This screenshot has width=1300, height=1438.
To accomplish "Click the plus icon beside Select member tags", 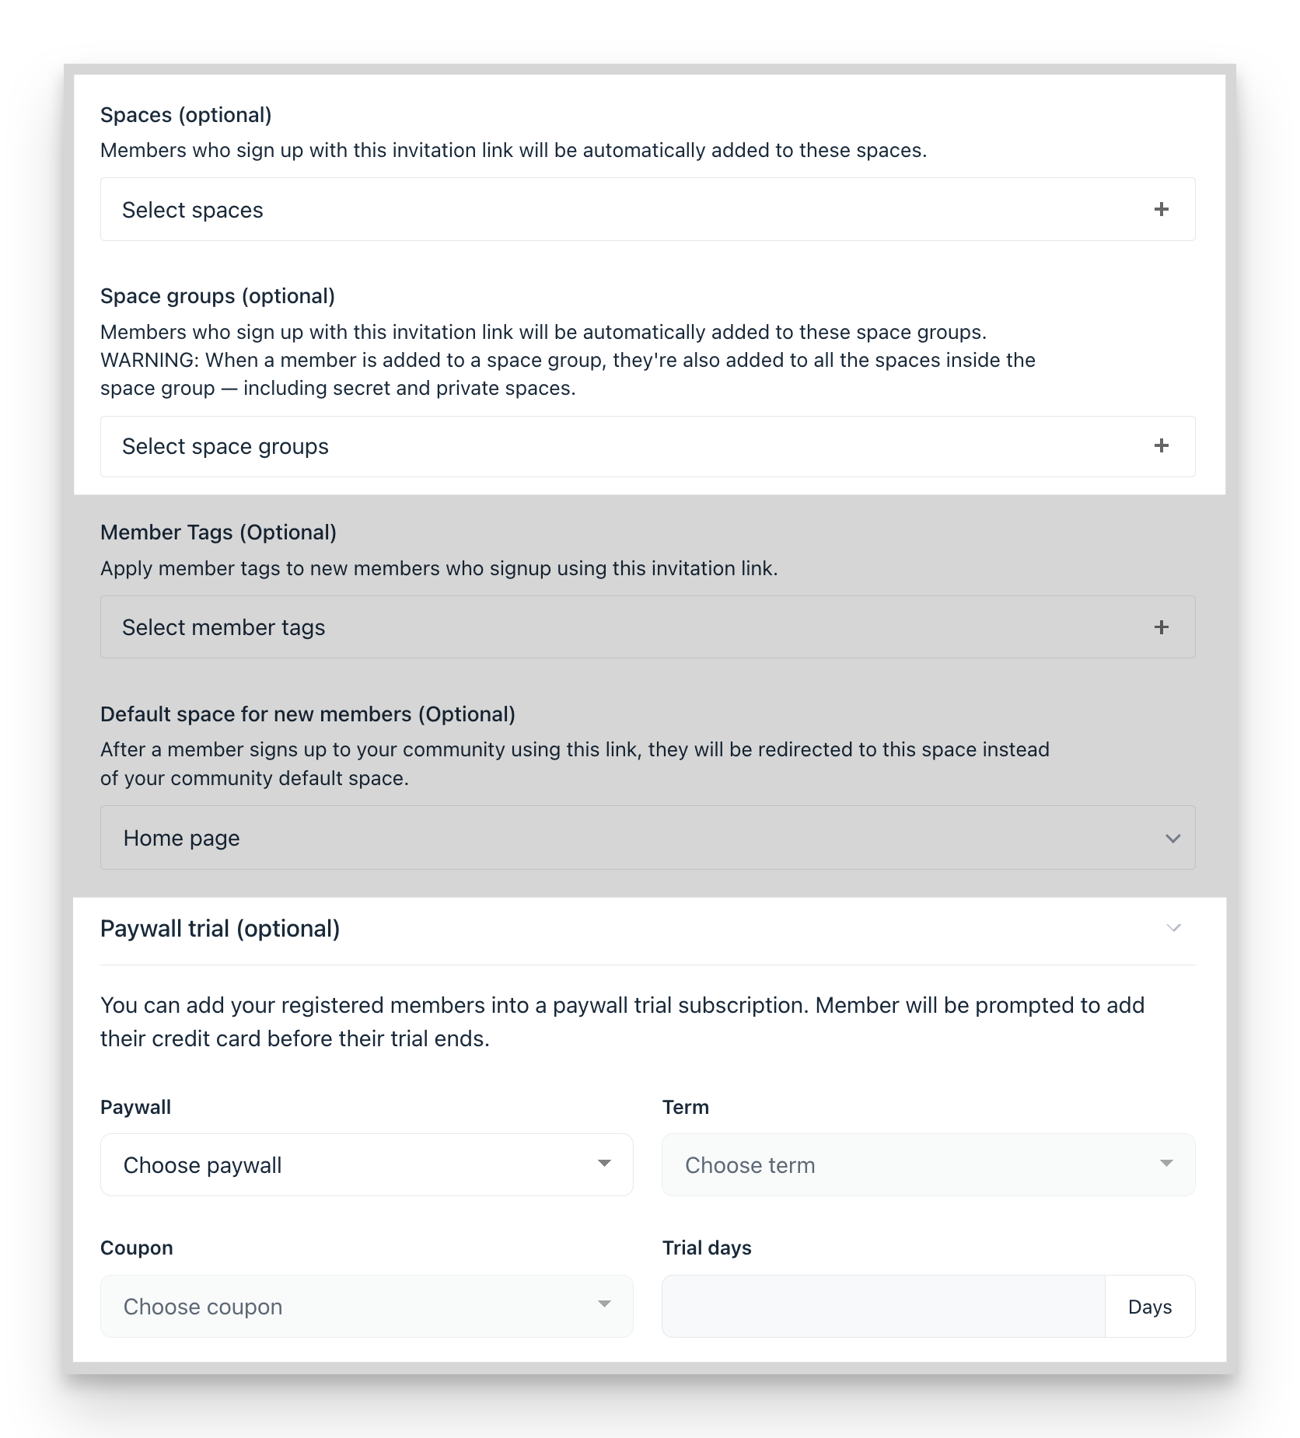I will coord(1162,627).
